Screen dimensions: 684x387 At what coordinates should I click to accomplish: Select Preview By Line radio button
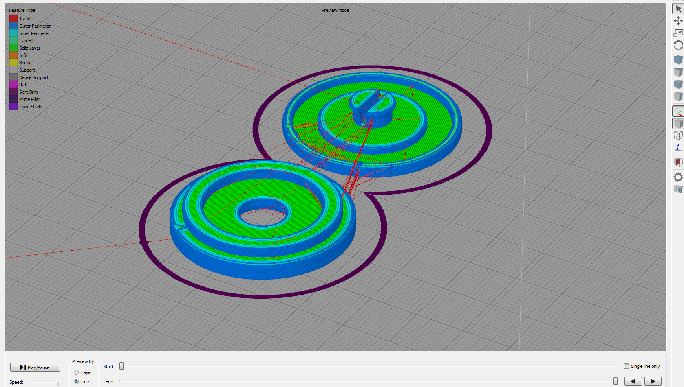(76, 382)
